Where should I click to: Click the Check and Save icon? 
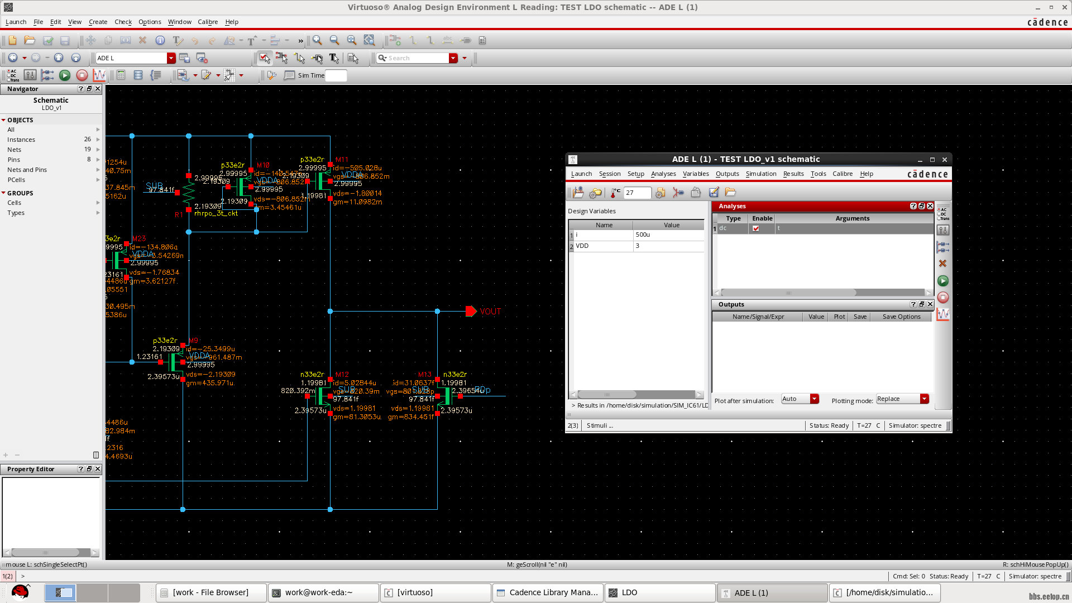(48, 40)
